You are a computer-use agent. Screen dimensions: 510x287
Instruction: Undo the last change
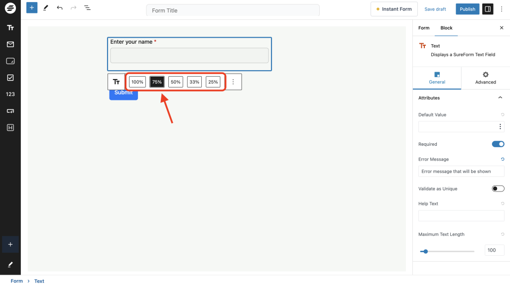point(59,7)
